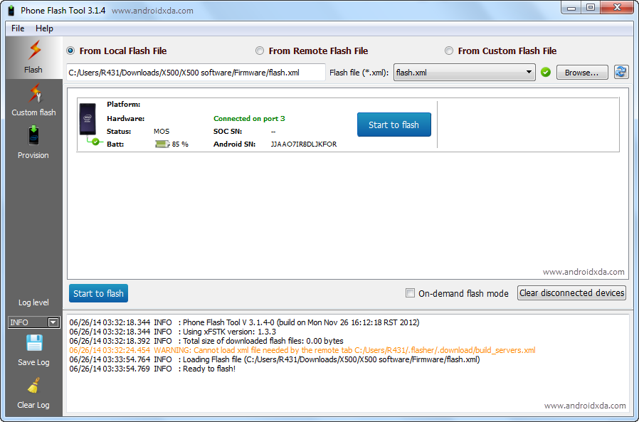Maximize the Phone Flash Tool window

590,7
